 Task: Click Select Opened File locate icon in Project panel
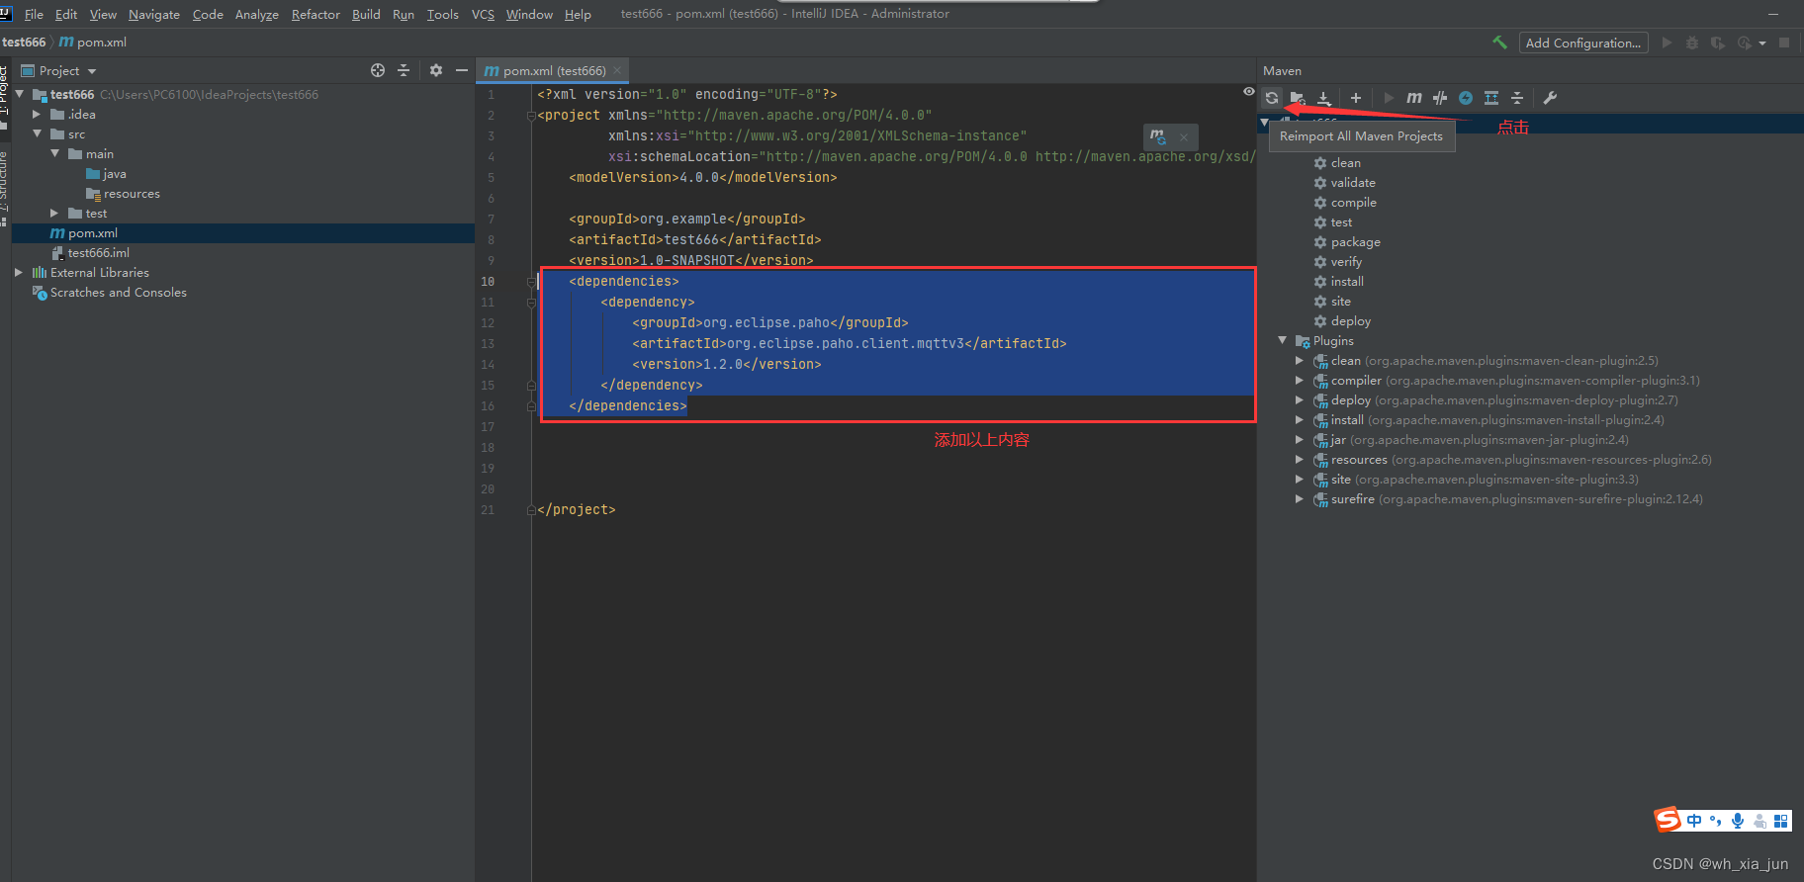click(378, 70)
